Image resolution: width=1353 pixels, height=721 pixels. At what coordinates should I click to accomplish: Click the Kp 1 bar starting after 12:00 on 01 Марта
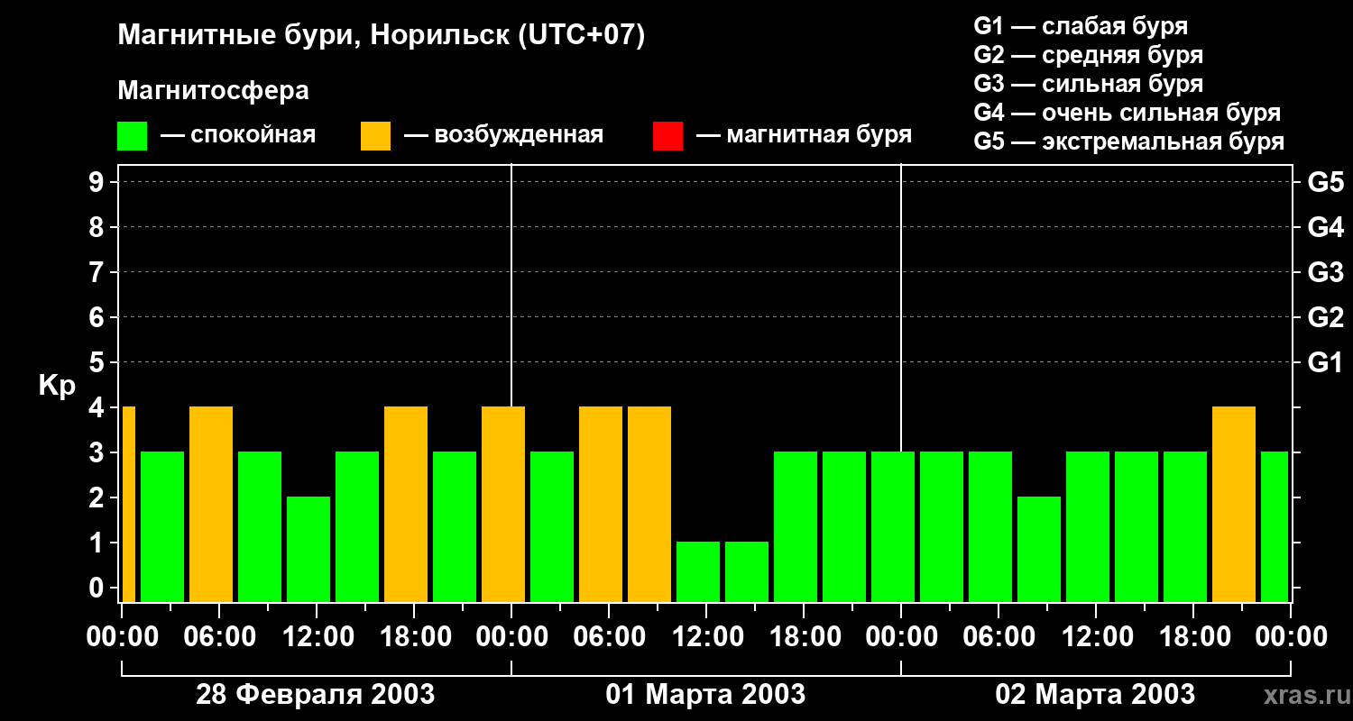click(747, 571)
